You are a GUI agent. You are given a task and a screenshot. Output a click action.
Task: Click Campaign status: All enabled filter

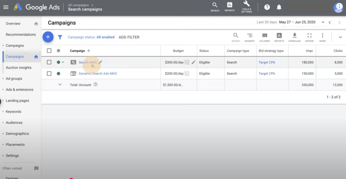(x=91, y=37)
